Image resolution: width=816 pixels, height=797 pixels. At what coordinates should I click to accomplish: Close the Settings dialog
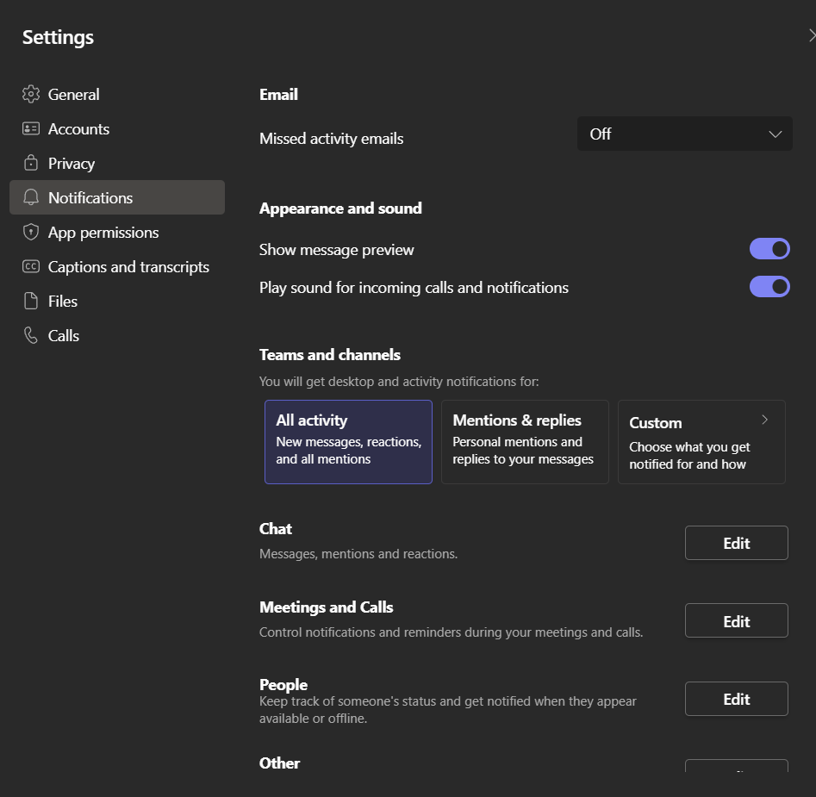tap(812, 35)
